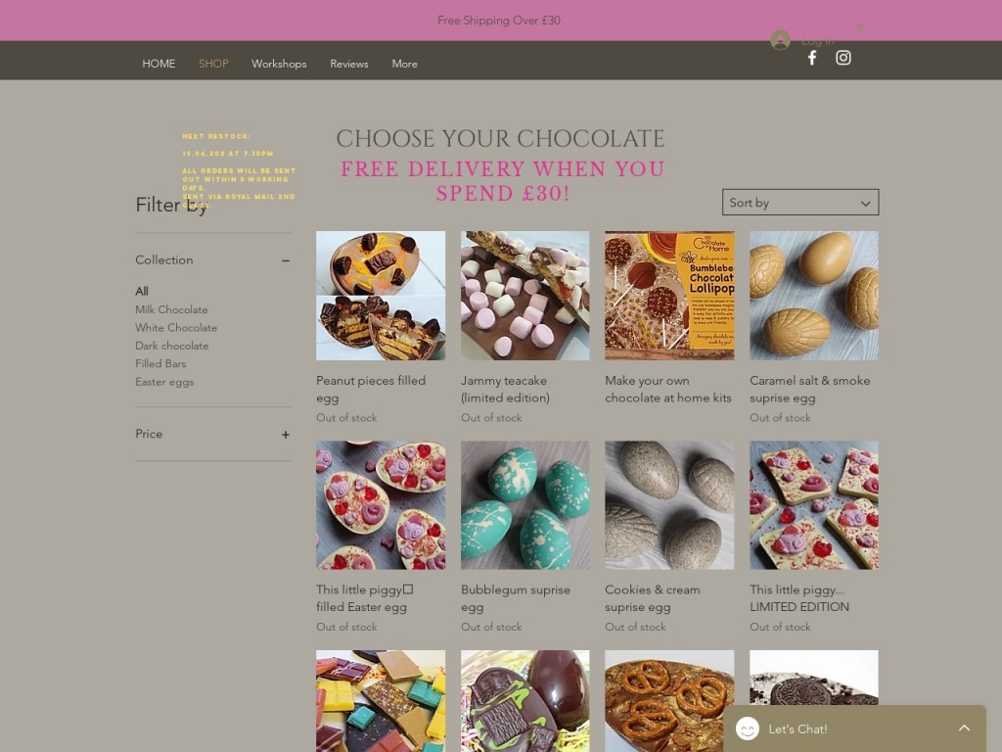Collapse the Collection filter minus icon
Screen dimensions: 1002x752
coord(286,260)
